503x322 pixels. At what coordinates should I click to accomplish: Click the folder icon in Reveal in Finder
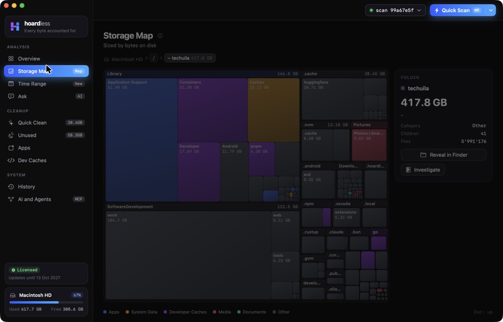coord(423,155)
